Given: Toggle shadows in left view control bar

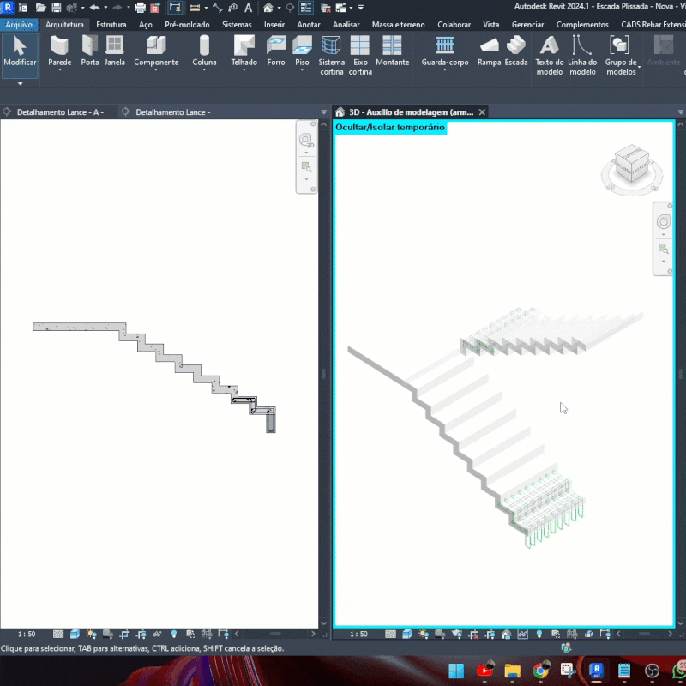Looking at the screenshot, I should pos(108,634).
